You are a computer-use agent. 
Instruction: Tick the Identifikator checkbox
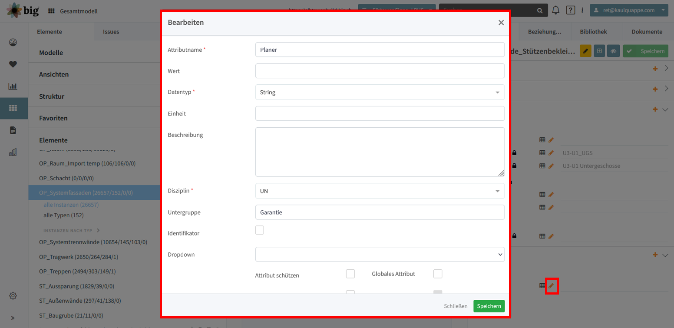(x=260, y=230)
